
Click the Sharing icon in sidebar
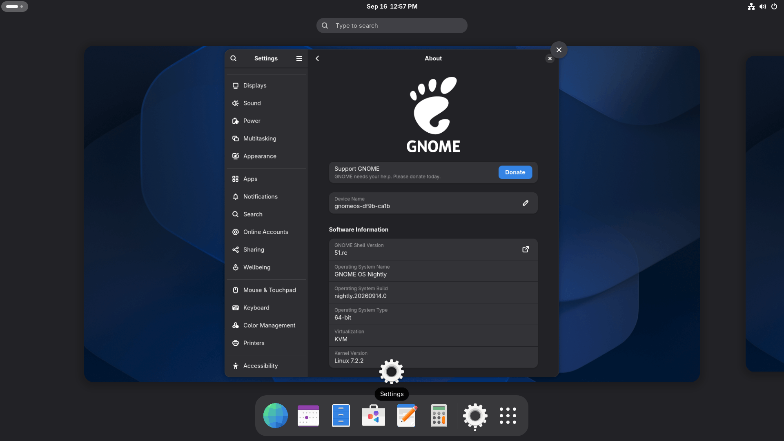(x=236, y=249)
